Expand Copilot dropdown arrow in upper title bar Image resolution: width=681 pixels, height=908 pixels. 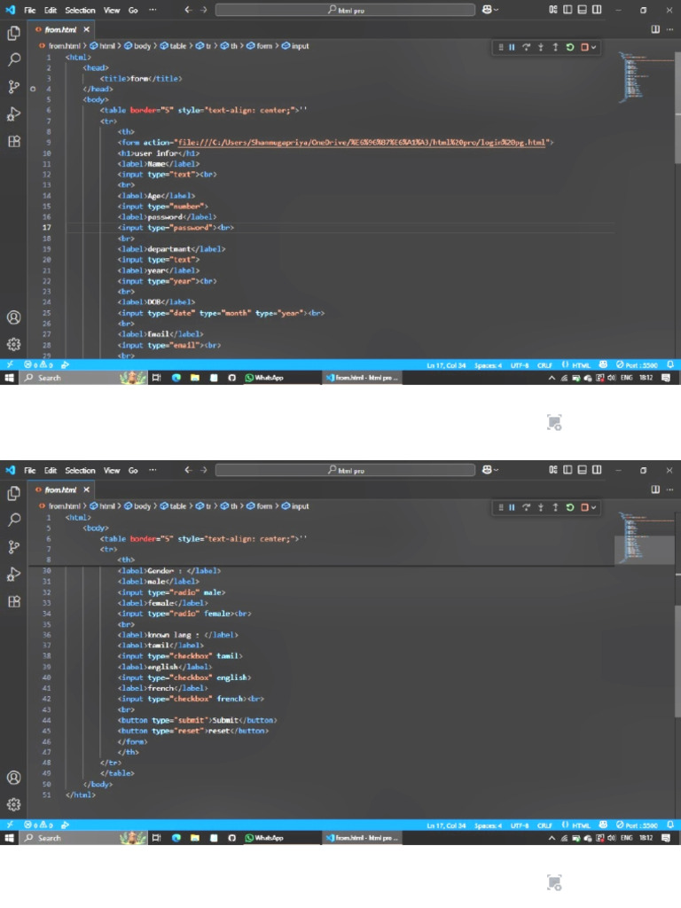coord(497,10)
